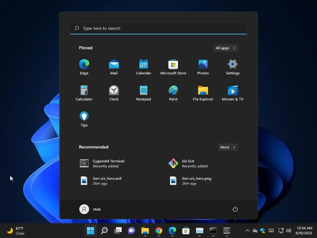317x238 pixels.
Task: Open taskbar Search magnifier icon
Action: point(104,231)
